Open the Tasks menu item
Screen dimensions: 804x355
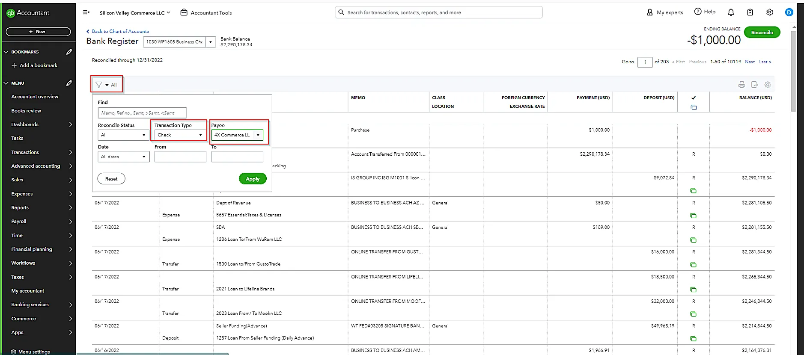(x=17, y=138)
